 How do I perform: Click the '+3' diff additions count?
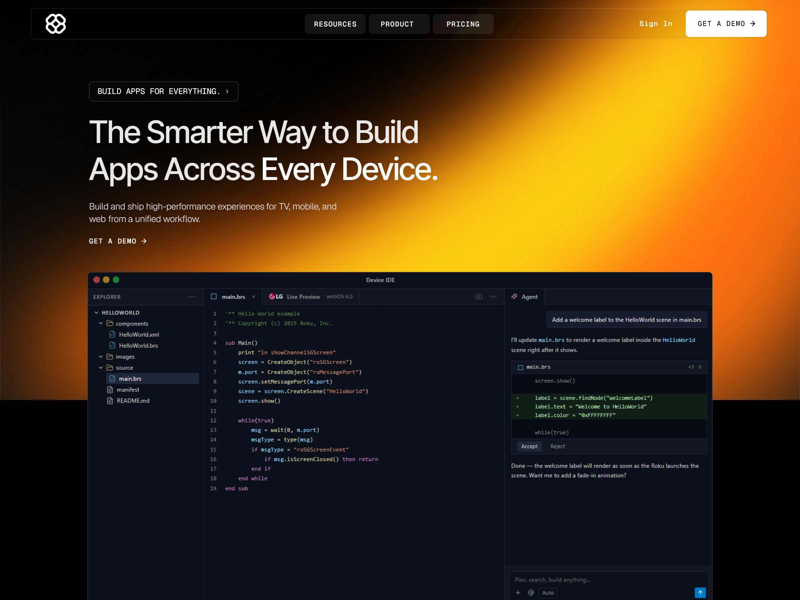(x=691, y=367)
